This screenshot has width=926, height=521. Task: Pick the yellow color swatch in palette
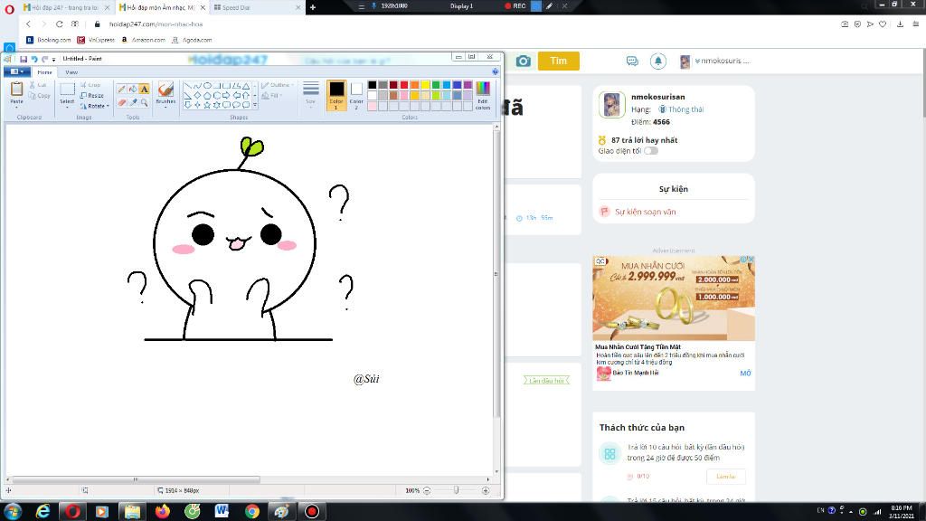point(425,85)
